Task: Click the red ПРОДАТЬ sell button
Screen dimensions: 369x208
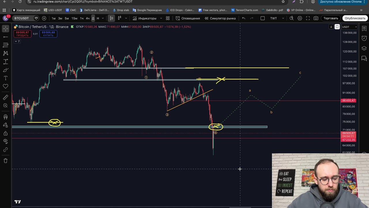Action: (22, 34)
